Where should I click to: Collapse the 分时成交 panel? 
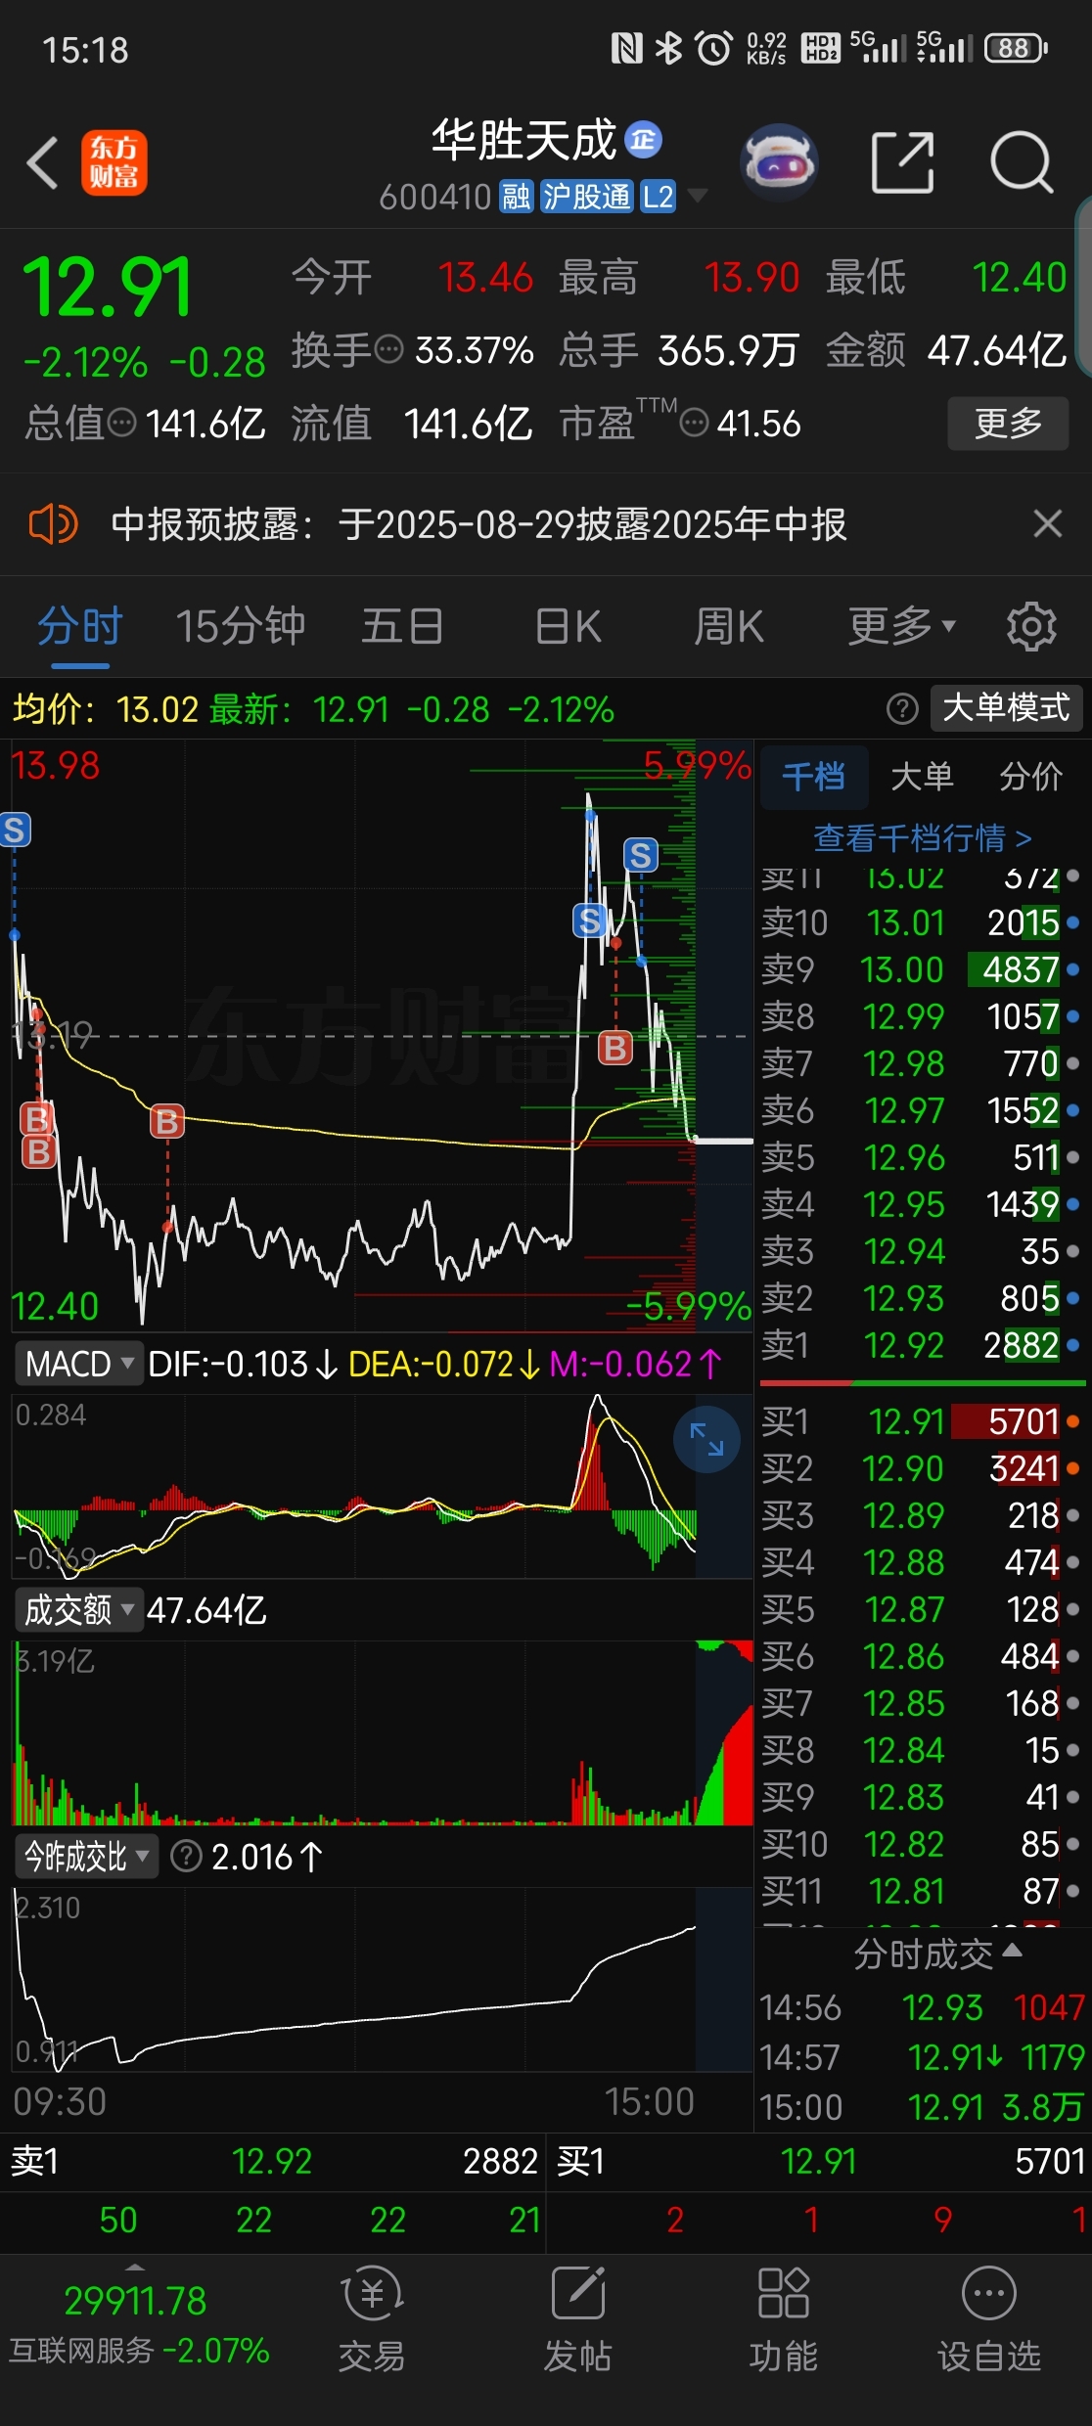coord(937,1954)
